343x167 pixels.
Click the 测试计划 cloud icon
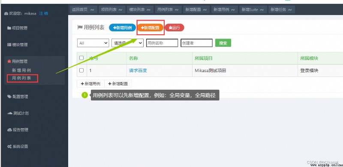pos(10,113)
